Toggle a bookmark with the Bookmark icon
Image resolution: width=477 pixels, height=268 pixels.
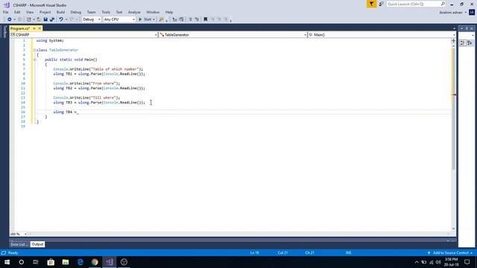[x=206, y=19]
